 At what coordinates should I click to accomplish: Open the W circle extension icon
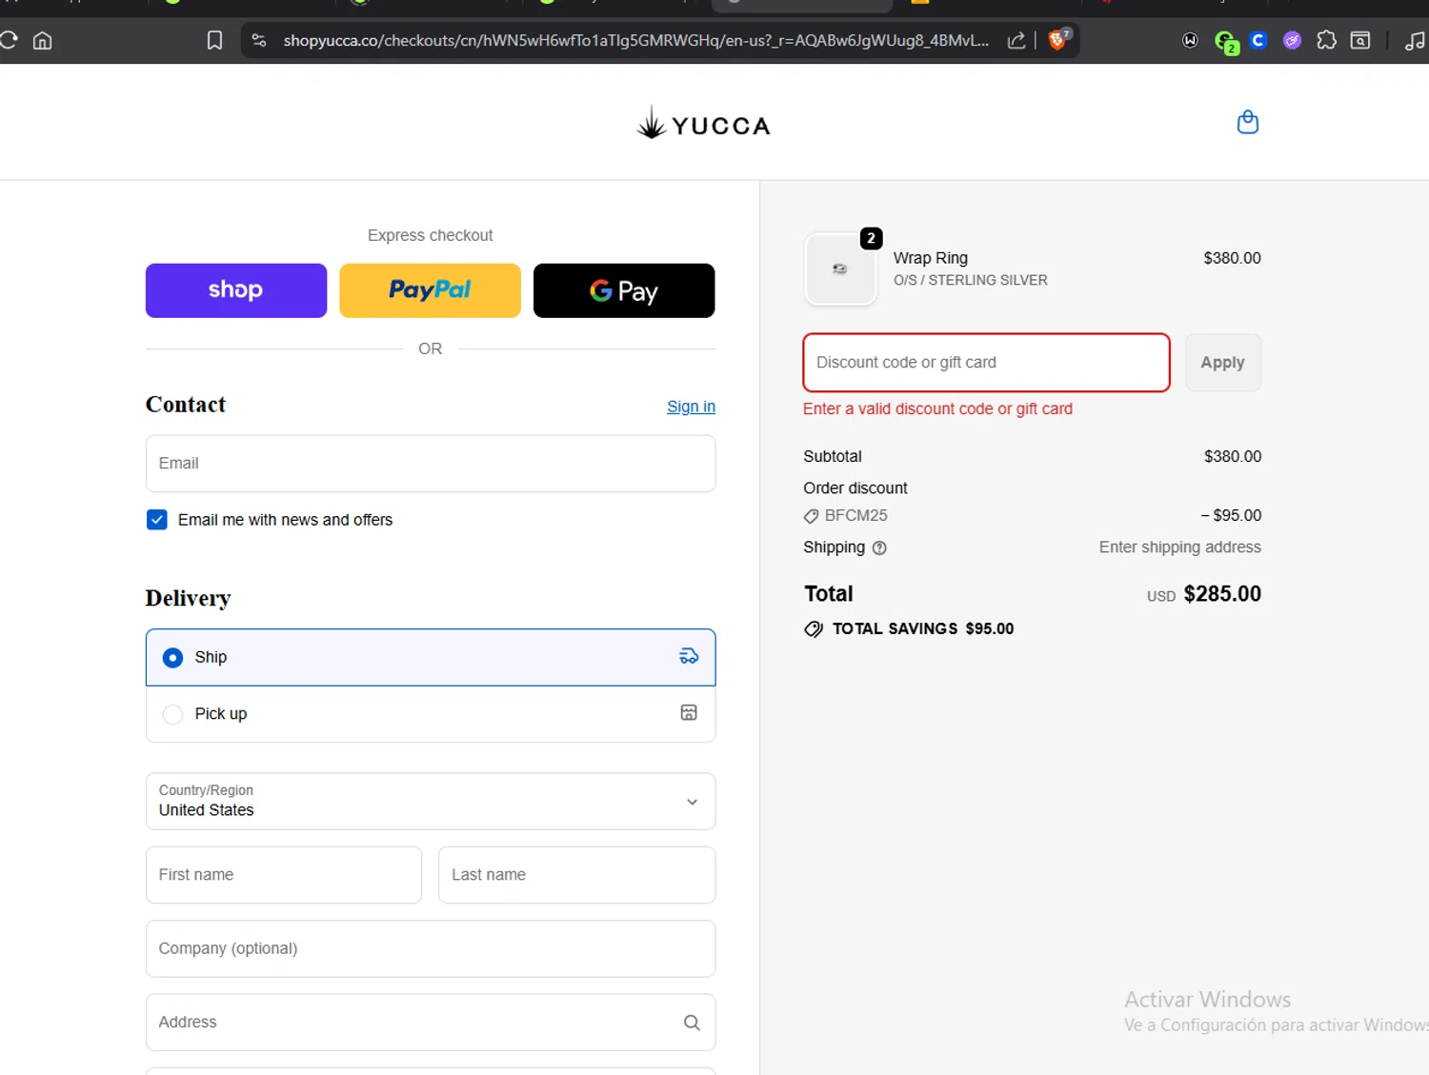pos(1190,40)
